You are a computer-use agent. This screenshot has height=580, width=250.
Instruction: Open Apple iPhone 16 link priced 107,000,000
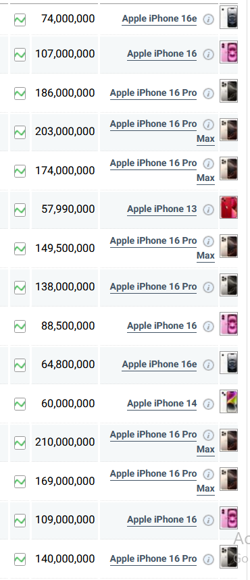coord(162,54)
